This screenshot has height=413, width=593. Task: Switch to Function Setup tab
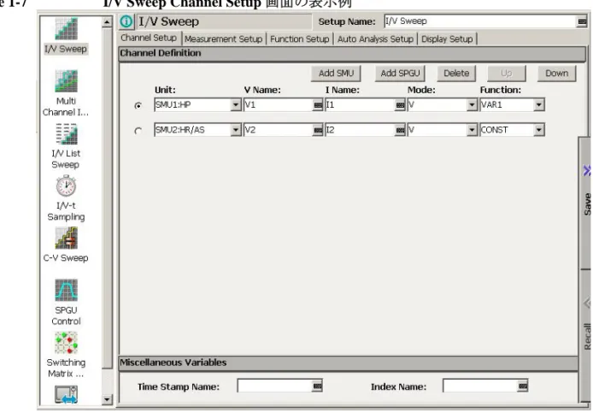(300, 39)
